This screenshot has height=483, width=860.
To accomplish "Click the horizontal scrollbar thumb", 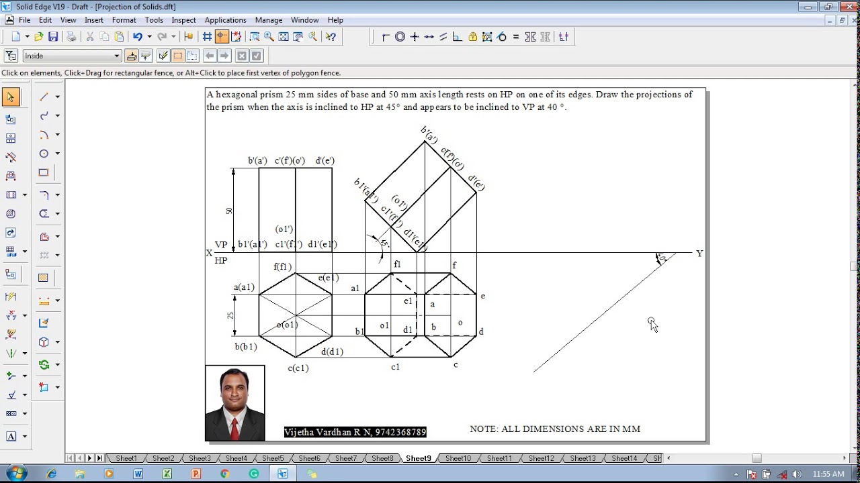I will tap(757, 458).
